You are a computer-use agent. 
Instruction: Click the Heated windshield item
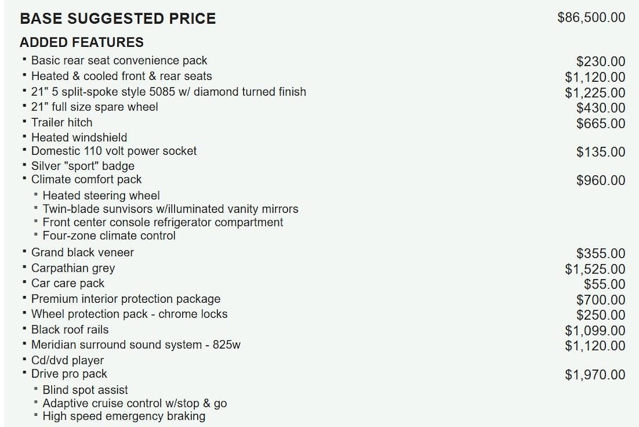click(x=79, y=137)
